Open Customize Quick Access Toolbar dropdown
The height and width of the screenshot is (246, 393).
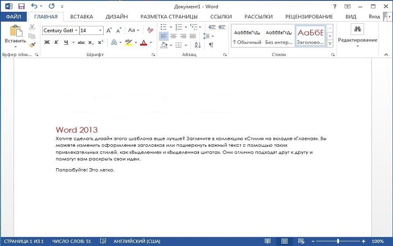62,6
